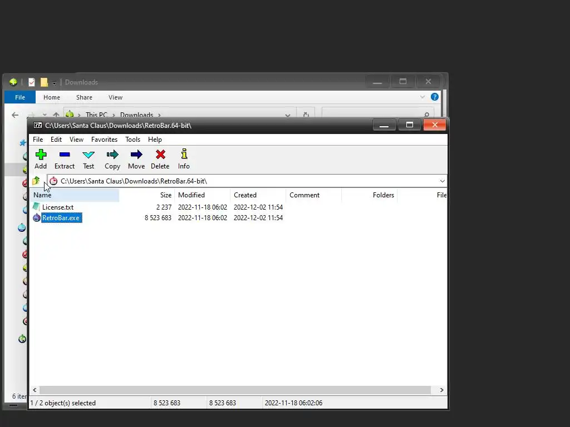Switch to Explorer Home ribbon tab
This screenshot has width=570, height=427.
[52, 97]
